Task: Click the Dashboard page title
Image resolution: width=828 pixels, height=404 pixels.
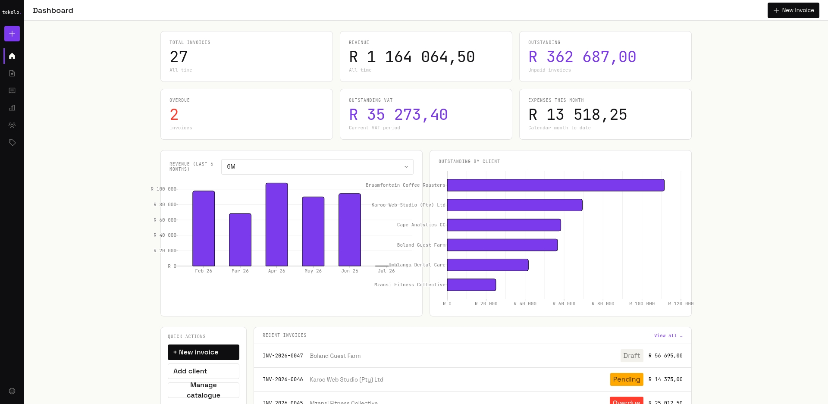Action: (x=53, y=10)
